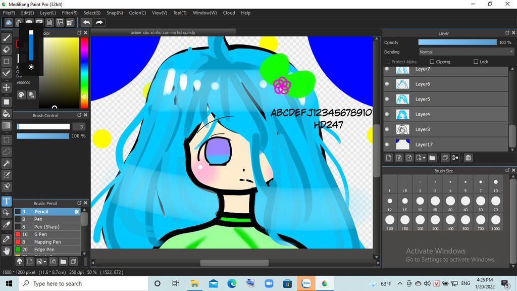Select the Lasso tool

point(6,152)
